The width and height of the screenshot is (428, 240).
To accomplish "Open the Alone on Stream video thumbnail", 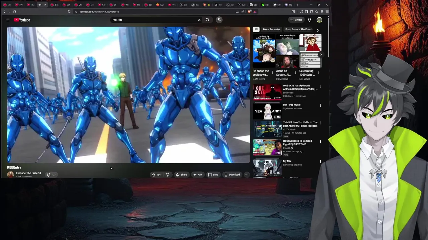I will tap(287, 50).
